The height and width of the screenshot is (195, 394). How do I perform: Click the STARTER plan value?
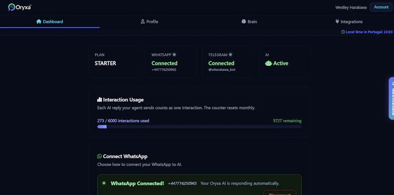point(105,63)
